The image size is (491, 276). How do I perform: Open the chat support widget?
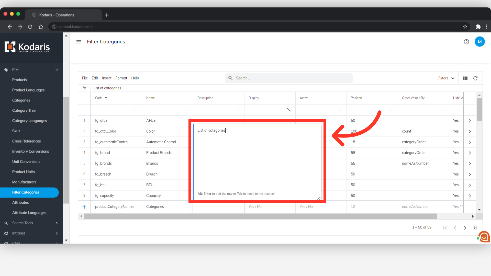pos(484,237)
